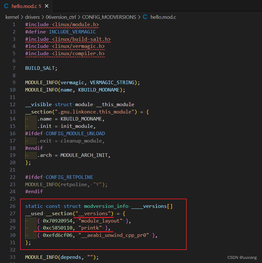
Task: Click KBUILD_MODNAME on line 10
Action: coord(99,90)
